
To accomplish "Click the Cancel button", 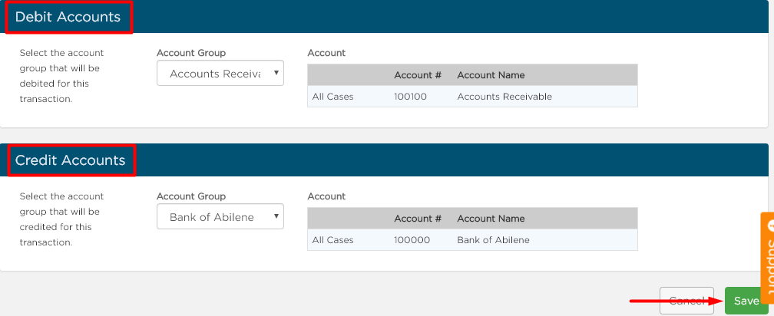I will tap(686, 301).
